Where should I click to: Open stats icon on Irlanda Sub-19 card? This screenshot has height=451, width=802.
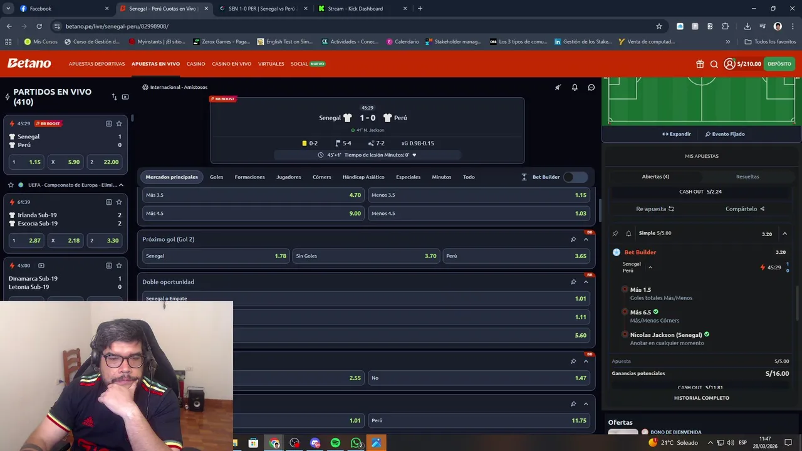coord(108,202)
